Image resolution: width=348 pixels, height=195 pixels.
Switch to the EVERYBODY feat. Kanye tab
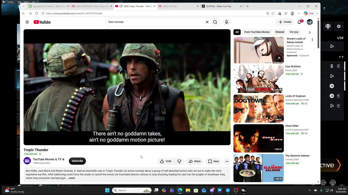point(92,6)
